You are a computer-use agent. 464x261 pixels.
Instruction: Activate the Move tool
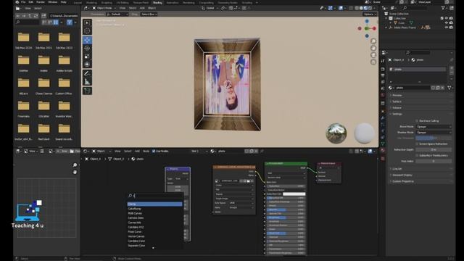[x=87, y=40]
